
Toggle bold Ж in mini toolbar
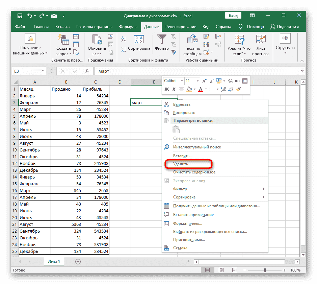166,89
